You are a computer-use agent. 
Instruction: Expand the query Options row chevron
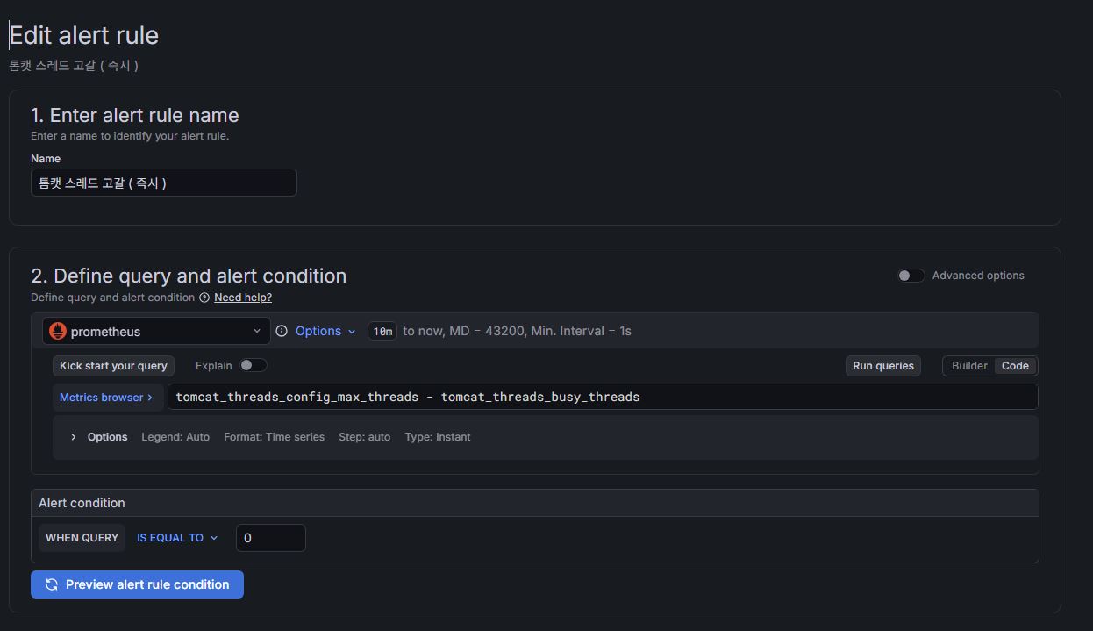pos(74,437)
